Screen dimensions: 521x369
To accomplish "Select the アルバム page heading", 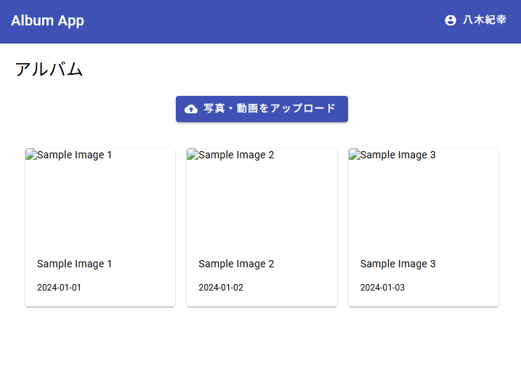I will [x=49, y=70].
